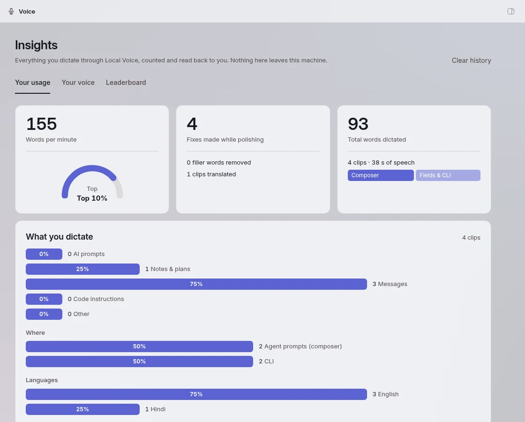Click the What you dictate heading

tap(59, 237)
